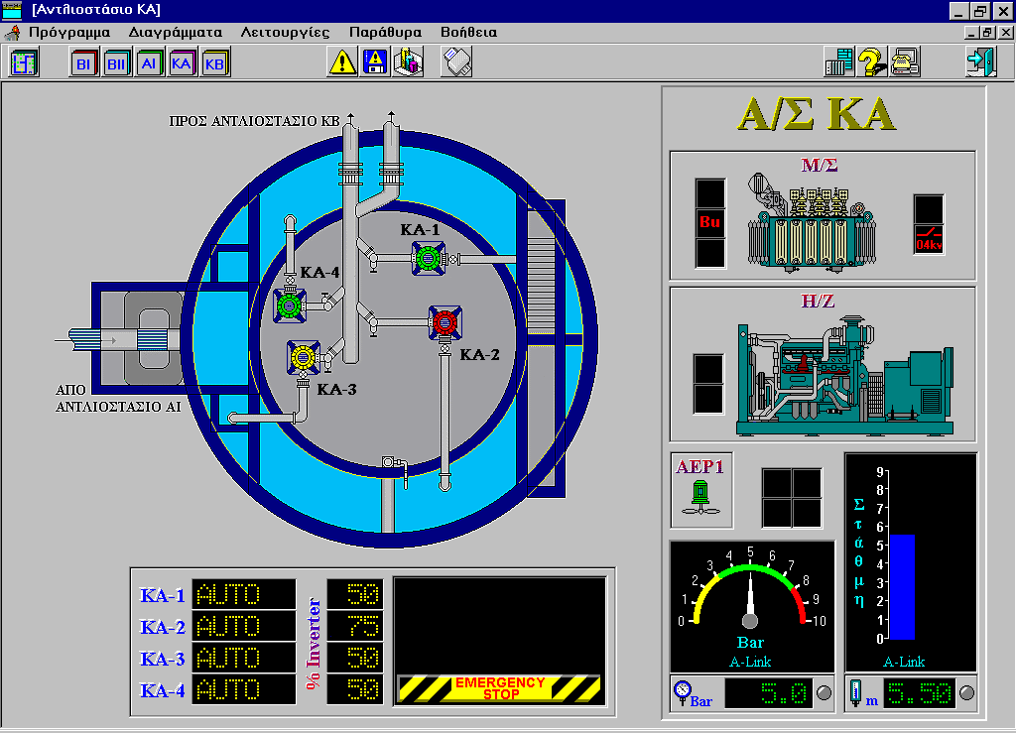Toggle the level meter indicator lamp
This screenshot has height=733, width=1016.
point(966,693)
